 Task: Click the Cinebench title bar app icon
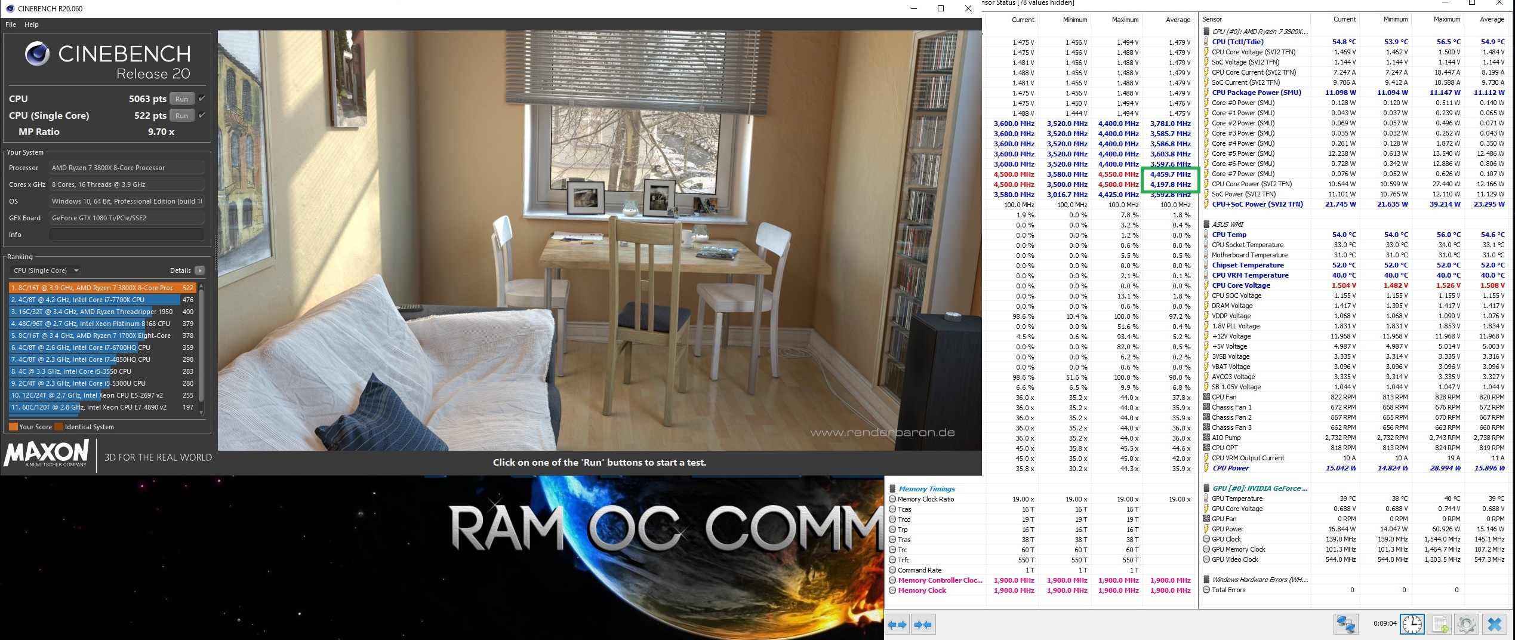click(10, 8)
